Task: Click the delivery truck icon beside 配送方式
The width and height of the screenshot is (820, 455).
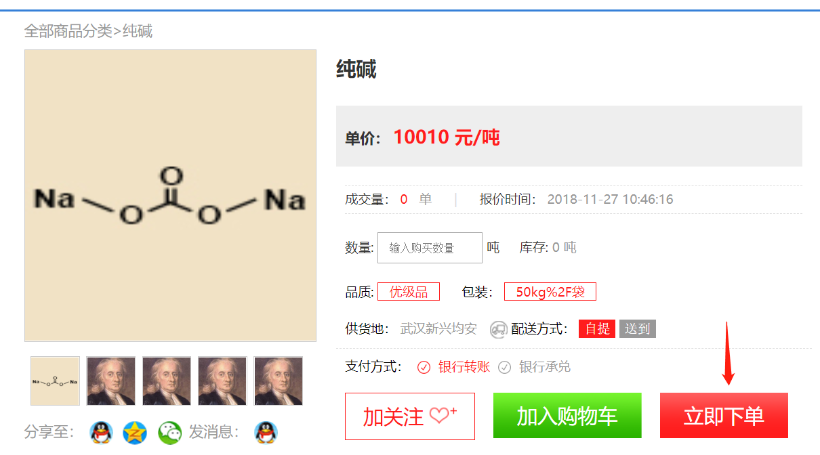Action: click(499, 329)
